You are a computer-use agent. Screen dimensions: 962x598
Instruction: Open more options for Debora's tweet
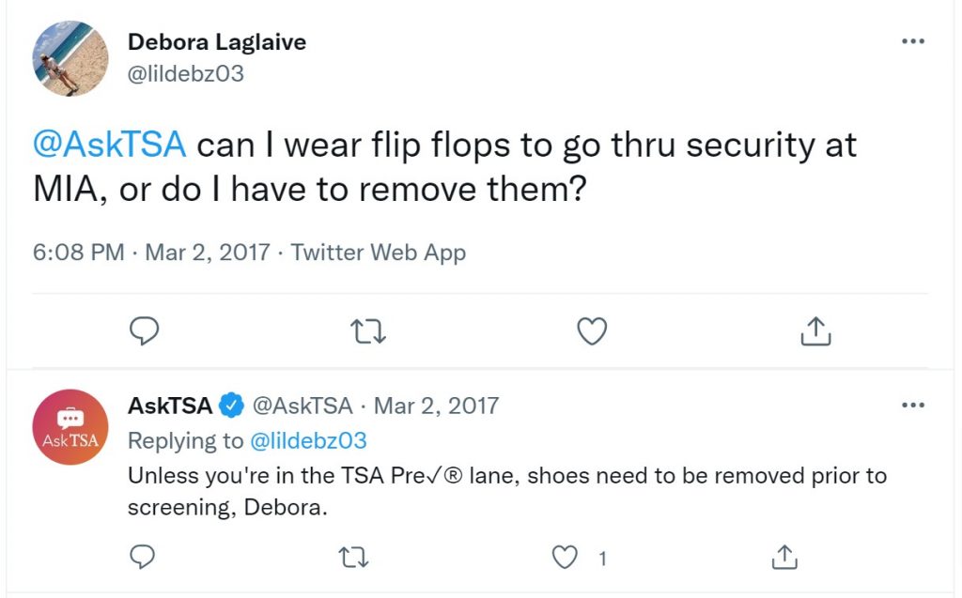pyautogui.click(x=913, y=41)
